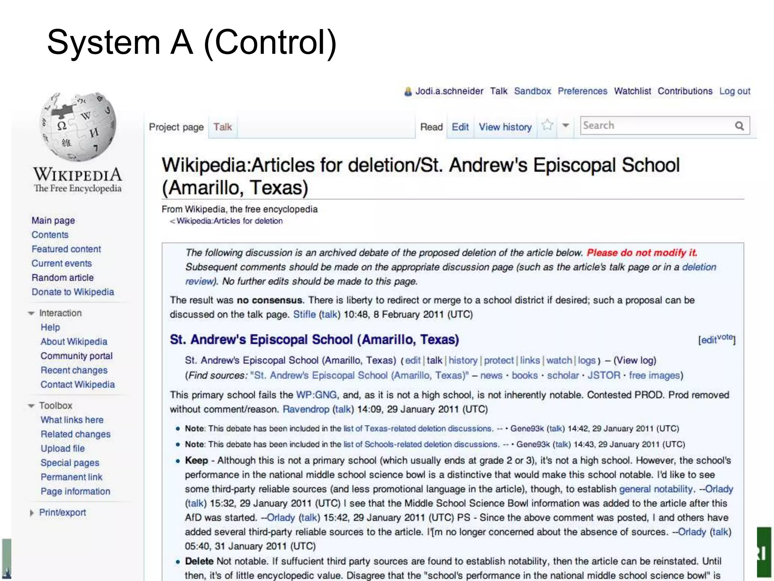Click Upload file link
Screen dimensions: 774x581
[63, 449]
